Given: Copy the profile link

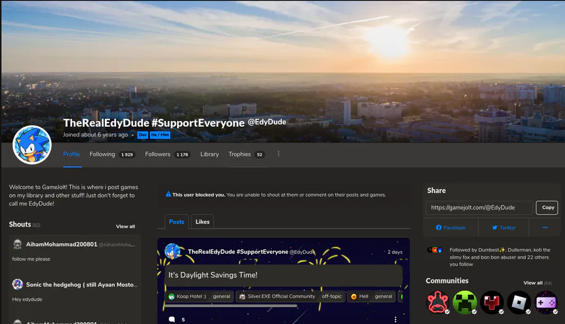Looking at the screenshot, I should pyautogui.click(x=547, y=208).
